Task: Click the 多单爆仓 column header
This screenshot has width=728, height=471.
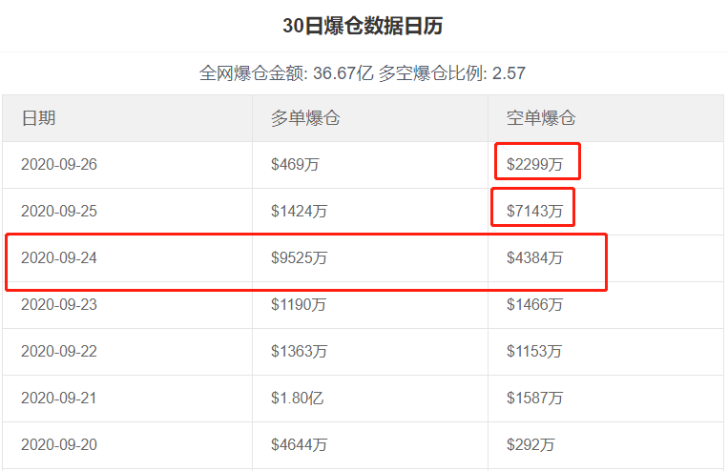Action: pyautogui.click(x=305, y=118)
